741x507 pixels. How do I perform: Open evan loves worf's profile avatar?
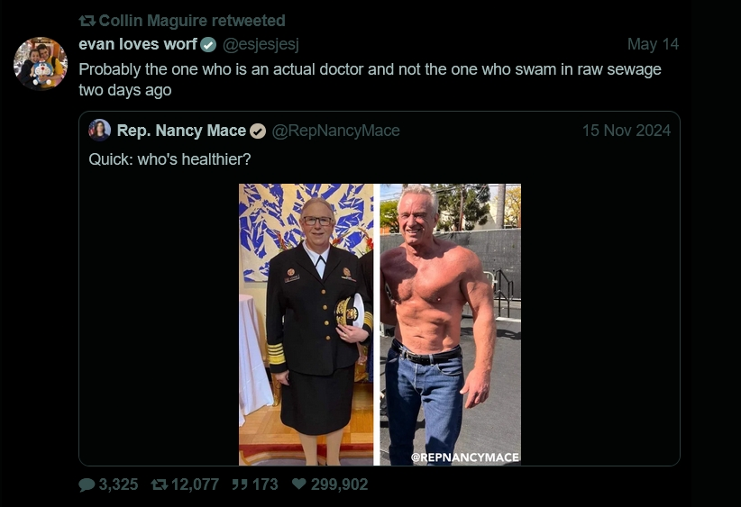41,63
